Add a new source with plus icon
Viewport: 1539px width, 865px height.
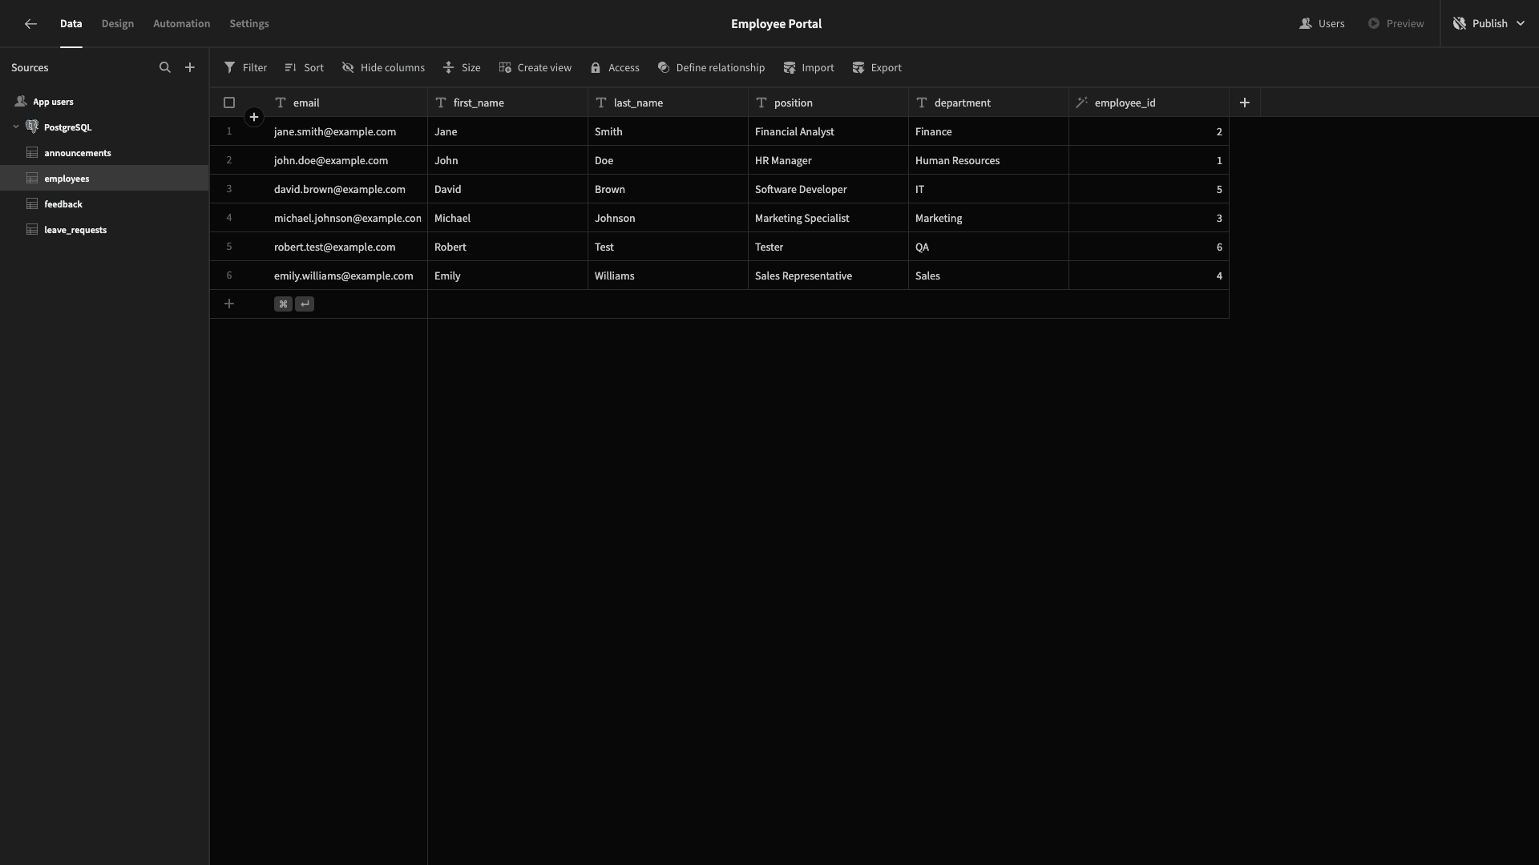point(190,68)
